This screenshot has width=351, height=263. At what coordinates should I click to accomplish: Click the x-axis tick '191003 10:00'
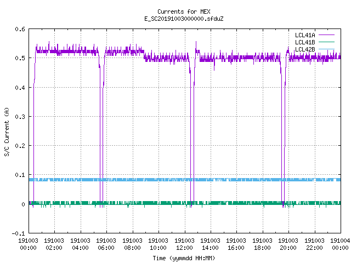158,244
